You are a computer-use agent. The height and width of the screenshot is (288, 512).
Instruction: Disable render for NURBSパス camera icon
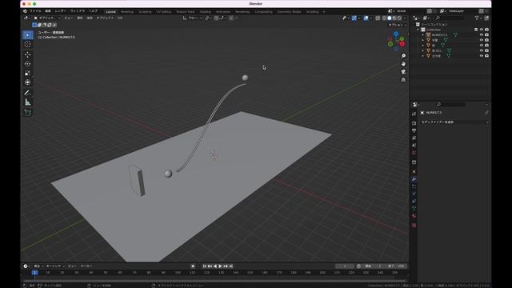click(486, 34)
